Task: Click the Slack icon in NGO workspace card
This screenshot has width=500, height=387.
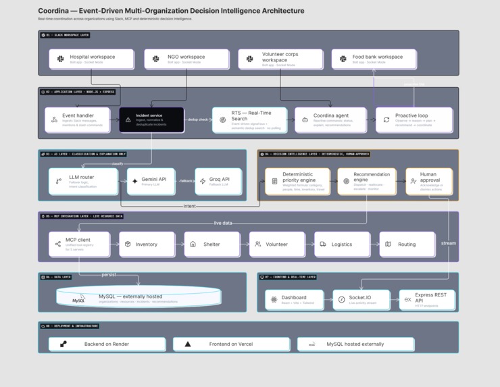Action: point(155,59)
